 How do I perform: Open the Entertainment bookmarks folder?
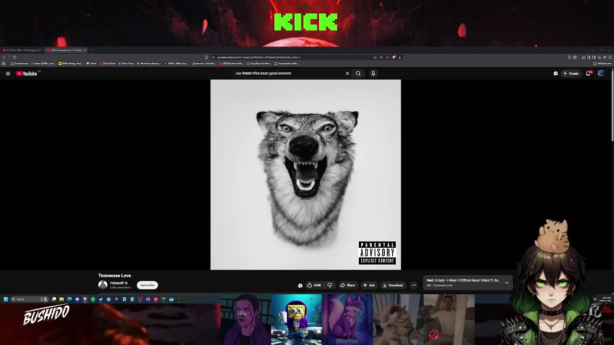coord(20,63)
